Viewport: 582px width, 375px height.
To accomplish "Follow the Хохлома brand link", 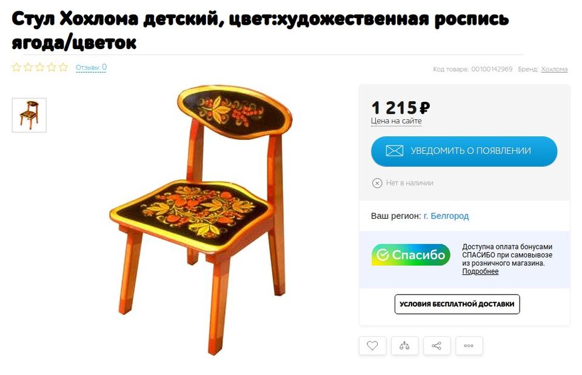I will point(554,69).
